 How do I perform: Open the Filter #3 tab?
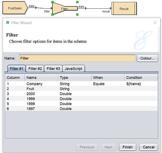[x=53, y=69]
